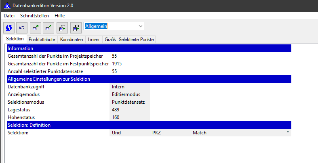
Task: Open the Schnittstellen menu
Action: (x=34, y=15)
